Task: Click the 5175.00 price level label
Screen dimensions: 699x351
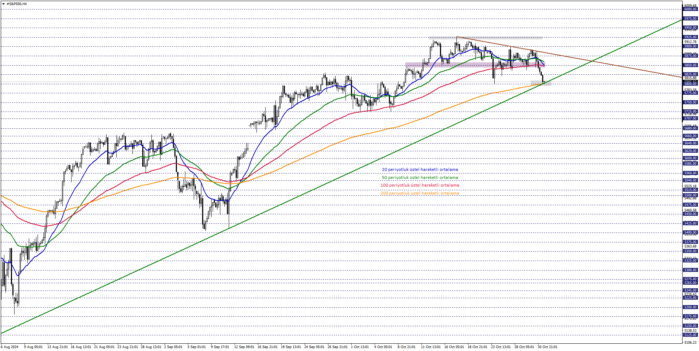Action: (690, 316)
